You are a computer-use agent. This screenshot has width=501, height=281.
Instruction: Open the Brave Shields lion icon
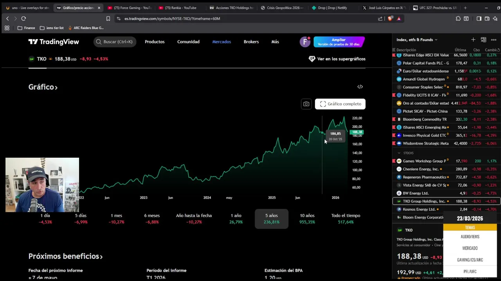click(390, 18)
